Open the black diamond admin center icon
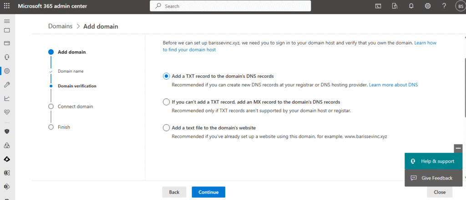The image size is (466, 200). click(7, 159)
